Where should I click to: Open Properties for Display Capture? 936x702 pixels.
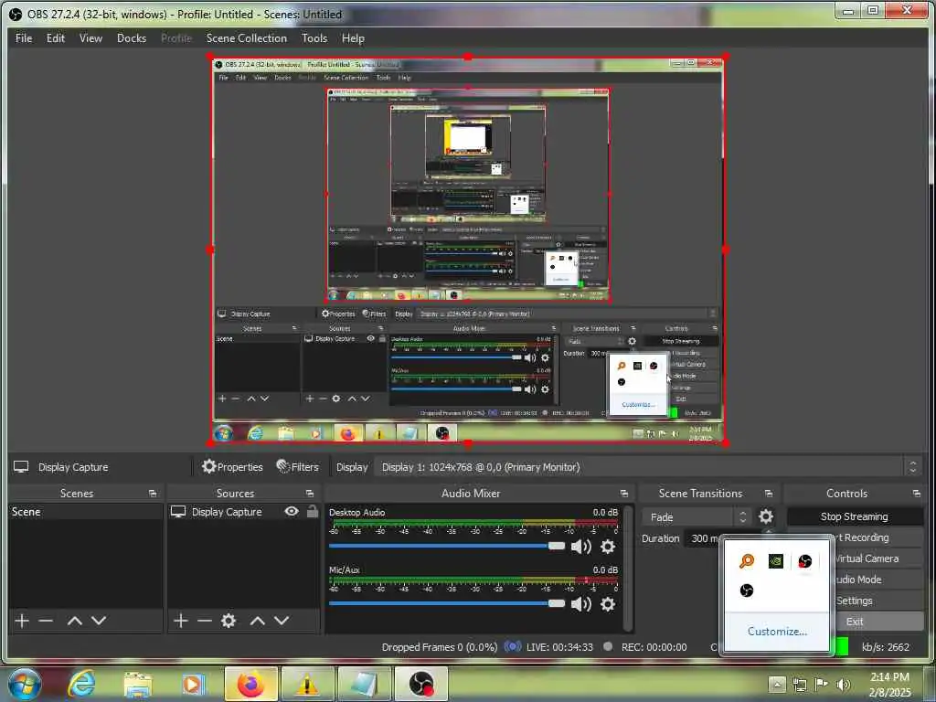click(x=232, y=467)
